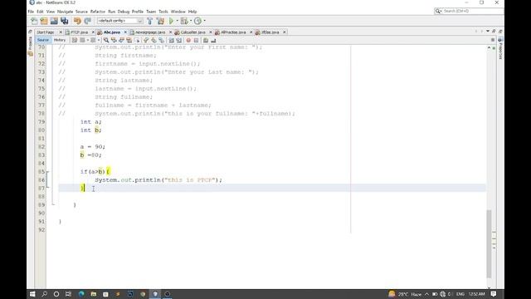Click the Profile Project clock icon
531x299 pixels.
point(197,21)
